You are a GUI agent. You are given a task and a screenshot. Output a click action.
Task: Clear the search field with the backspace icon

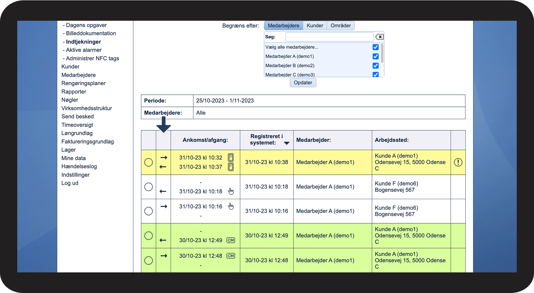click(379, 37)
